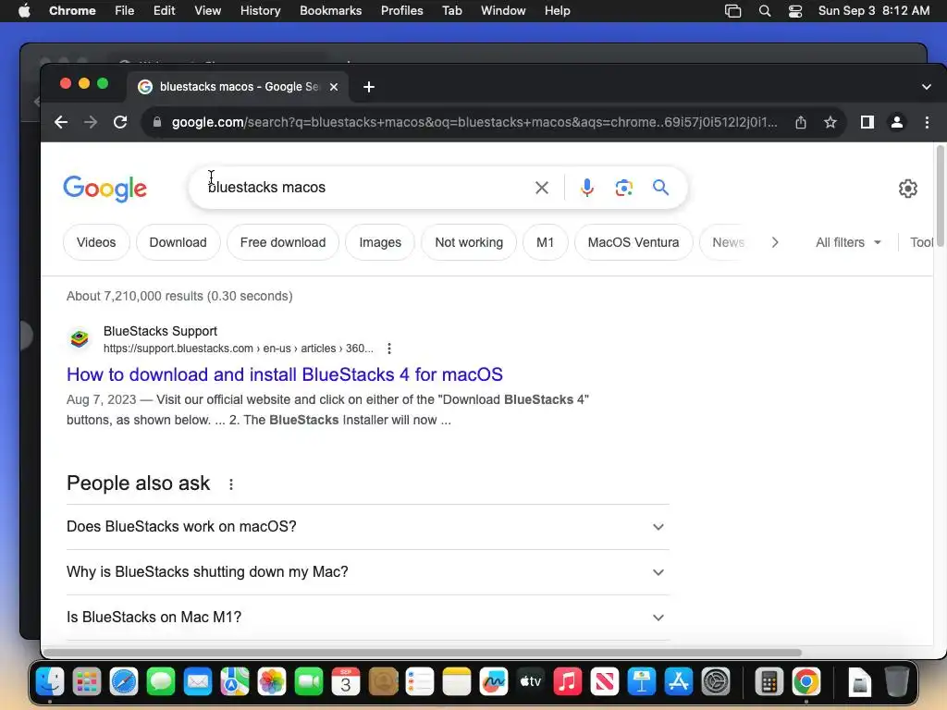
Task: Filter results by Videos
Action: (x=96, y=243)
